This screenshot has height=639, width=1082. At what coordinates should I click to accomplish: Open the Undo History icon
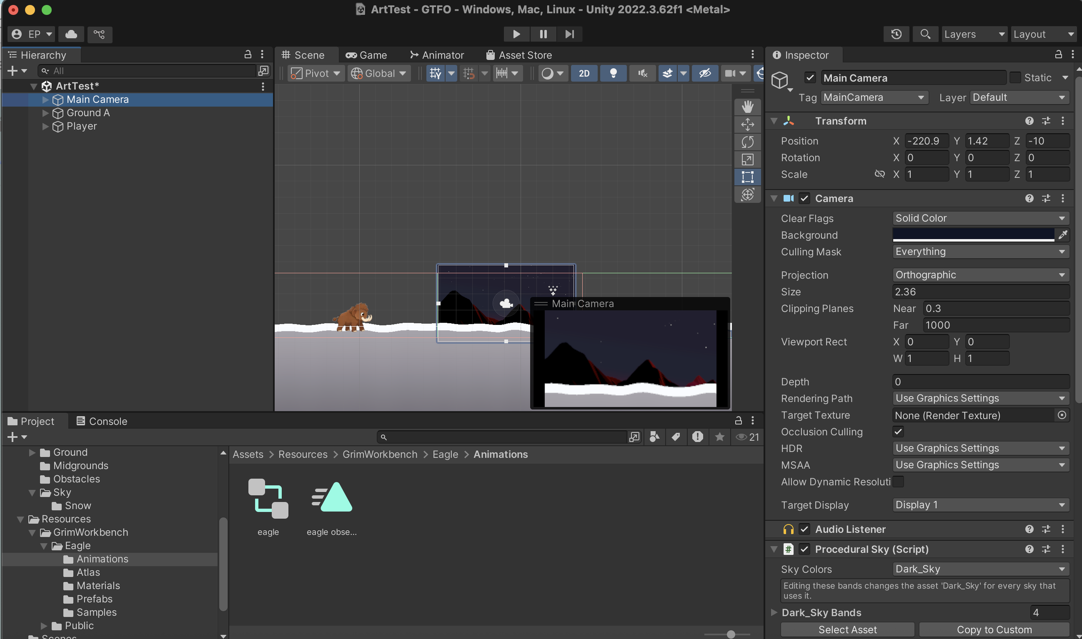(896, 34)
